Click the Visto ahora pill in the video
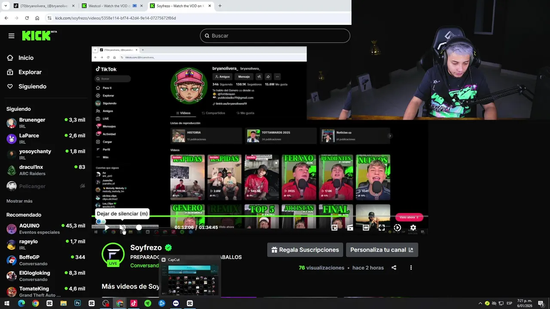This screenshot has height=309, width=550. pyautogui.click(x=409, y=217)
